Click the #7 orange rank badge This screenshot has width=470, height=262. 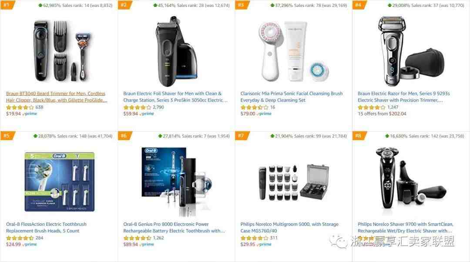242,136
